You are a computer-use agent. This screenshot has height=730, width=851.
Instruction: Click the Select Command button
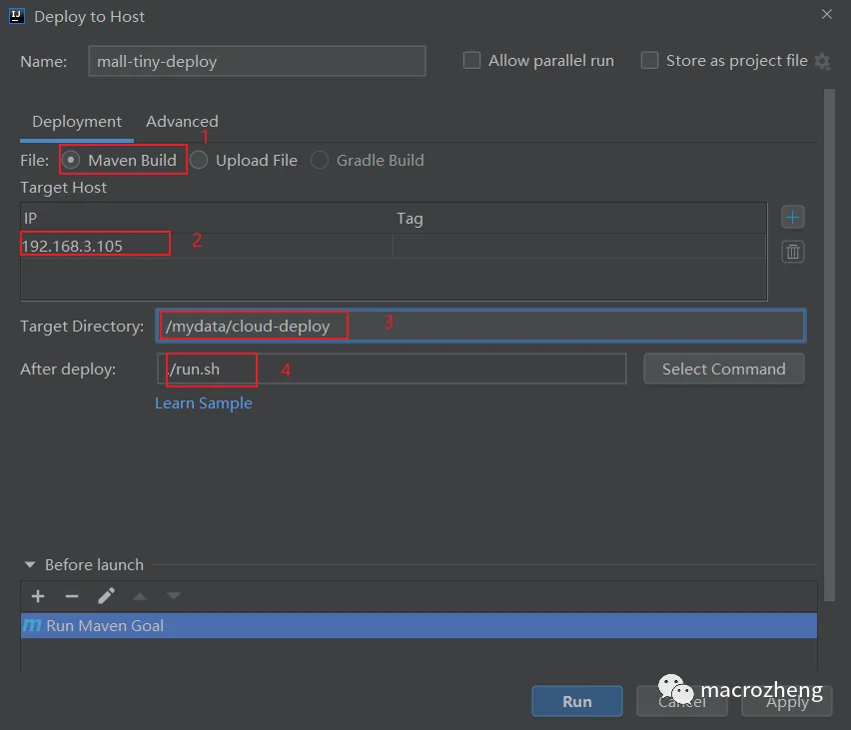click(723, 369)
